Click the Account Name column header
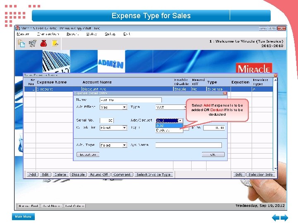 point(97,82)
